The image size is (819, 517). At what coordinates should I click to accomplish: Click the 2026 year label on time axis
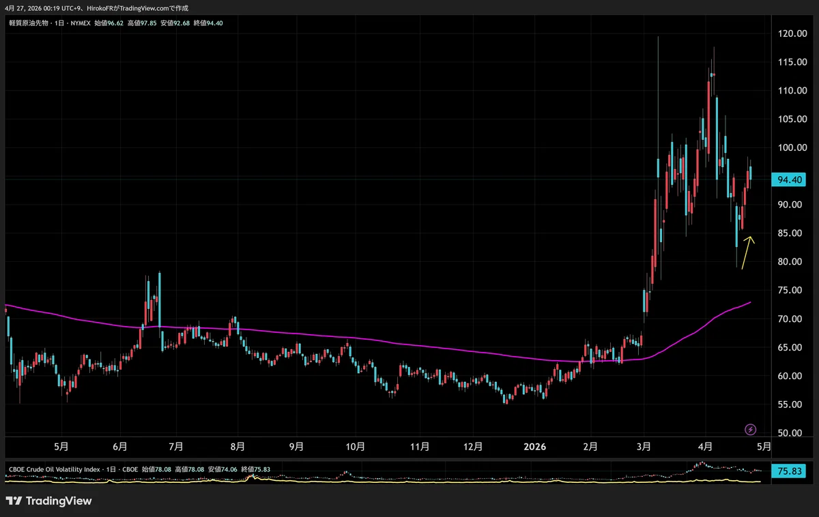[534, 447]
